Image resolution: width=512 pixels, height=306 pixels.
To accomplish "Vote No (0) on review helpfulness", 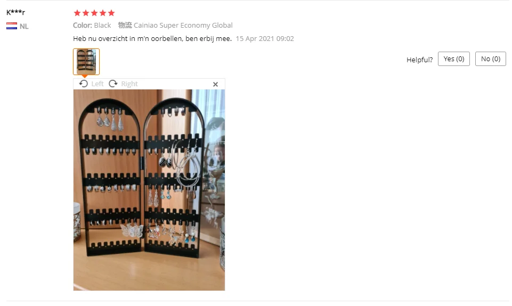I will pyautogui.click(x=491, y=59).
